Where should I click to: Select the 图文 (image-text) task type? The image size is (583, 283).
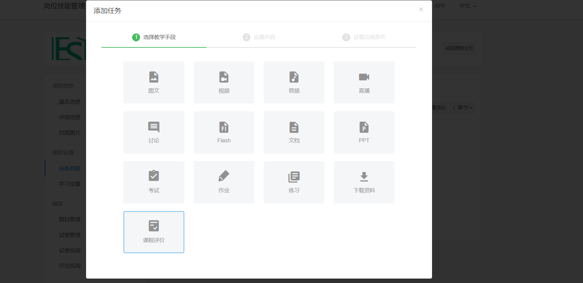tap(154, 82)
